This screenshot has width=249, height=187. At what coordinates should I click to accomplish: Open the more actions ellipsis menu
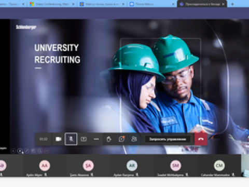click(x=96, y=139)
